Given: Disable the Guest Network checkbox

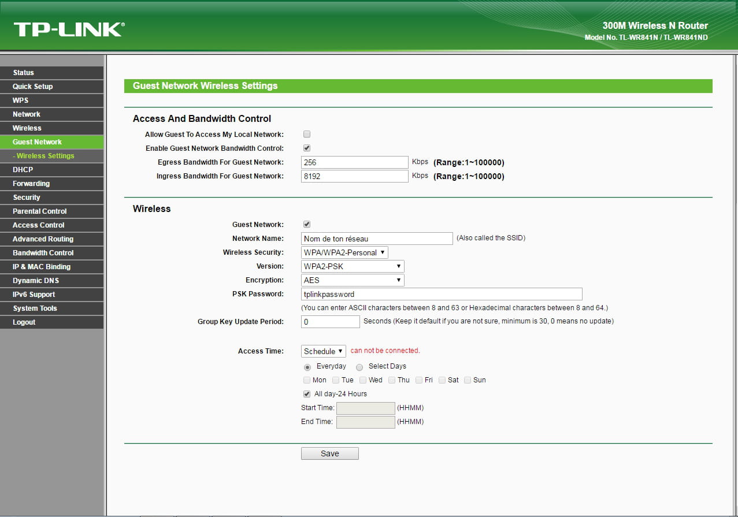Looking at the screenshot, I should pyautogui.click(x=307, y=225).
